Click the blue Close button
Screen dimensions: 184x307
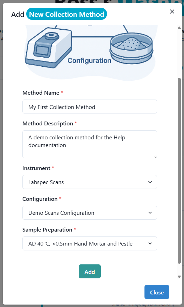click(157, 292)
